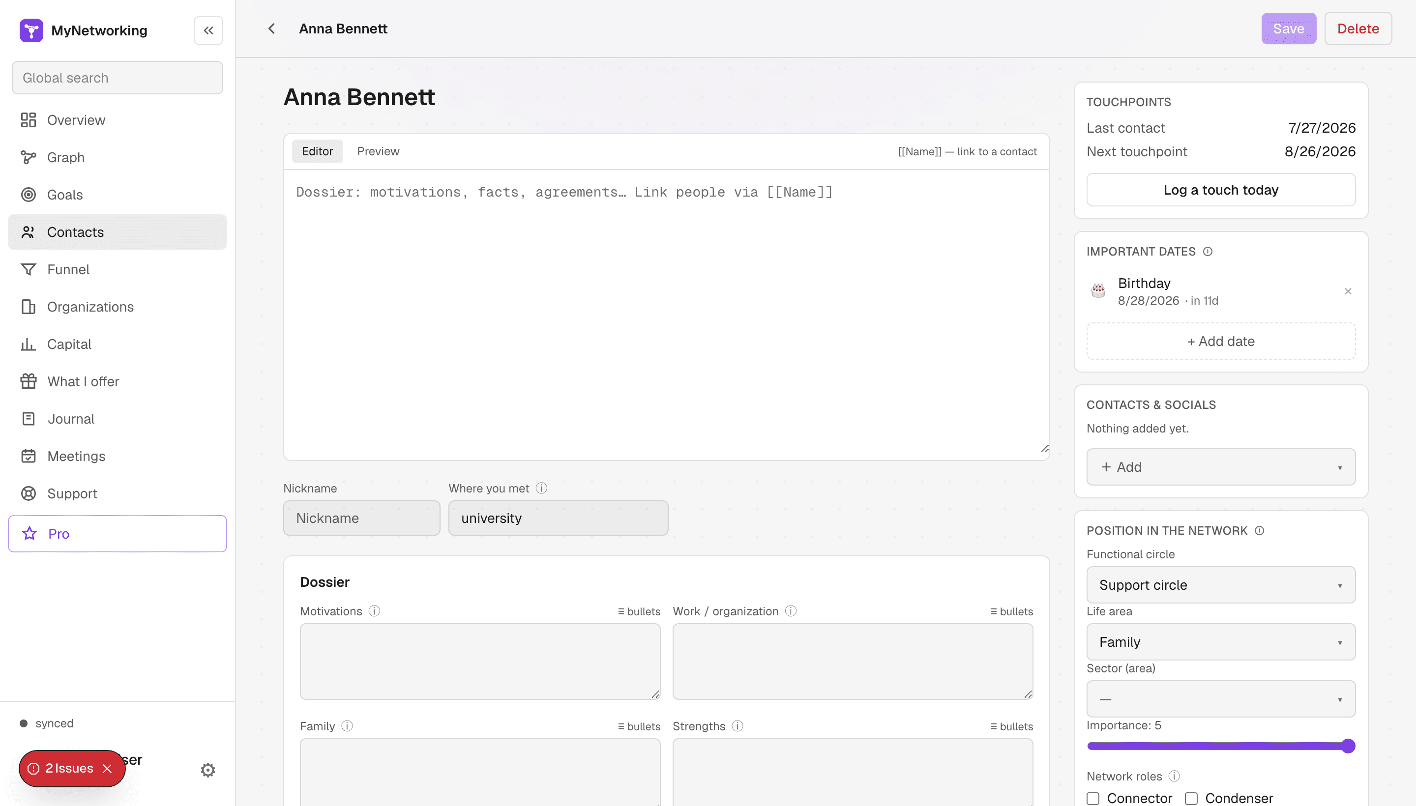Click the Motivations text area
The height and width of the screenshot is (806, 1416).
[480, 662]
